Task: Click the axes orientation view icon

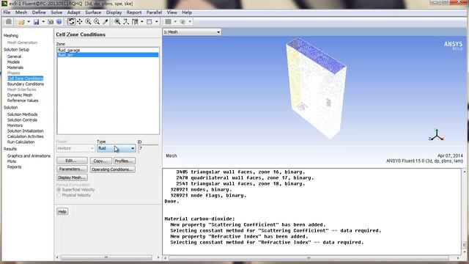Action: [126, 21]
